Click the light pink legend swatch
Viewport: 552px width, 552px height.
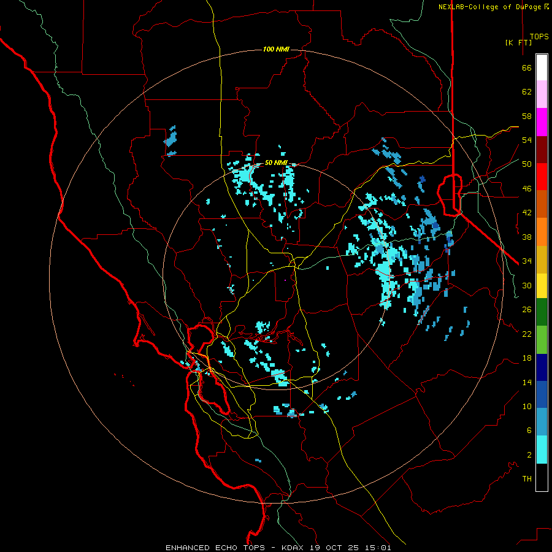[x=542, y=94]
